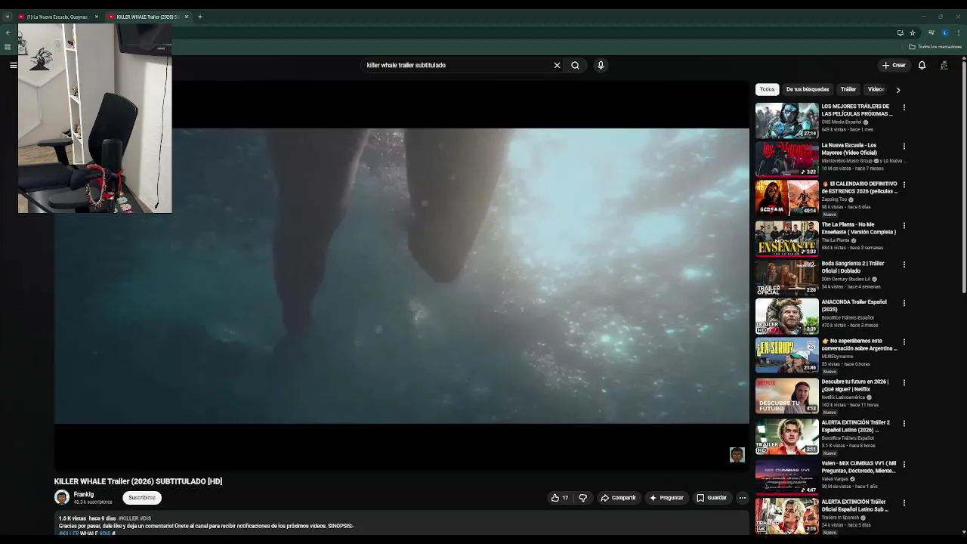Open a new browser tab with plus
967x544 pixels.
[x=200, y=17]
